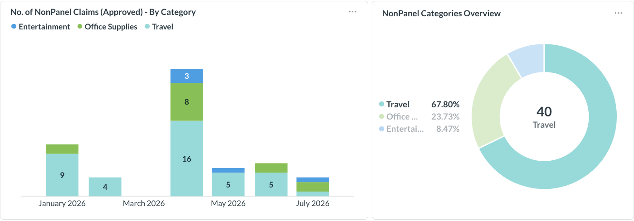Click the January Travel bar segment labeled 9

(x=62, y=175)
